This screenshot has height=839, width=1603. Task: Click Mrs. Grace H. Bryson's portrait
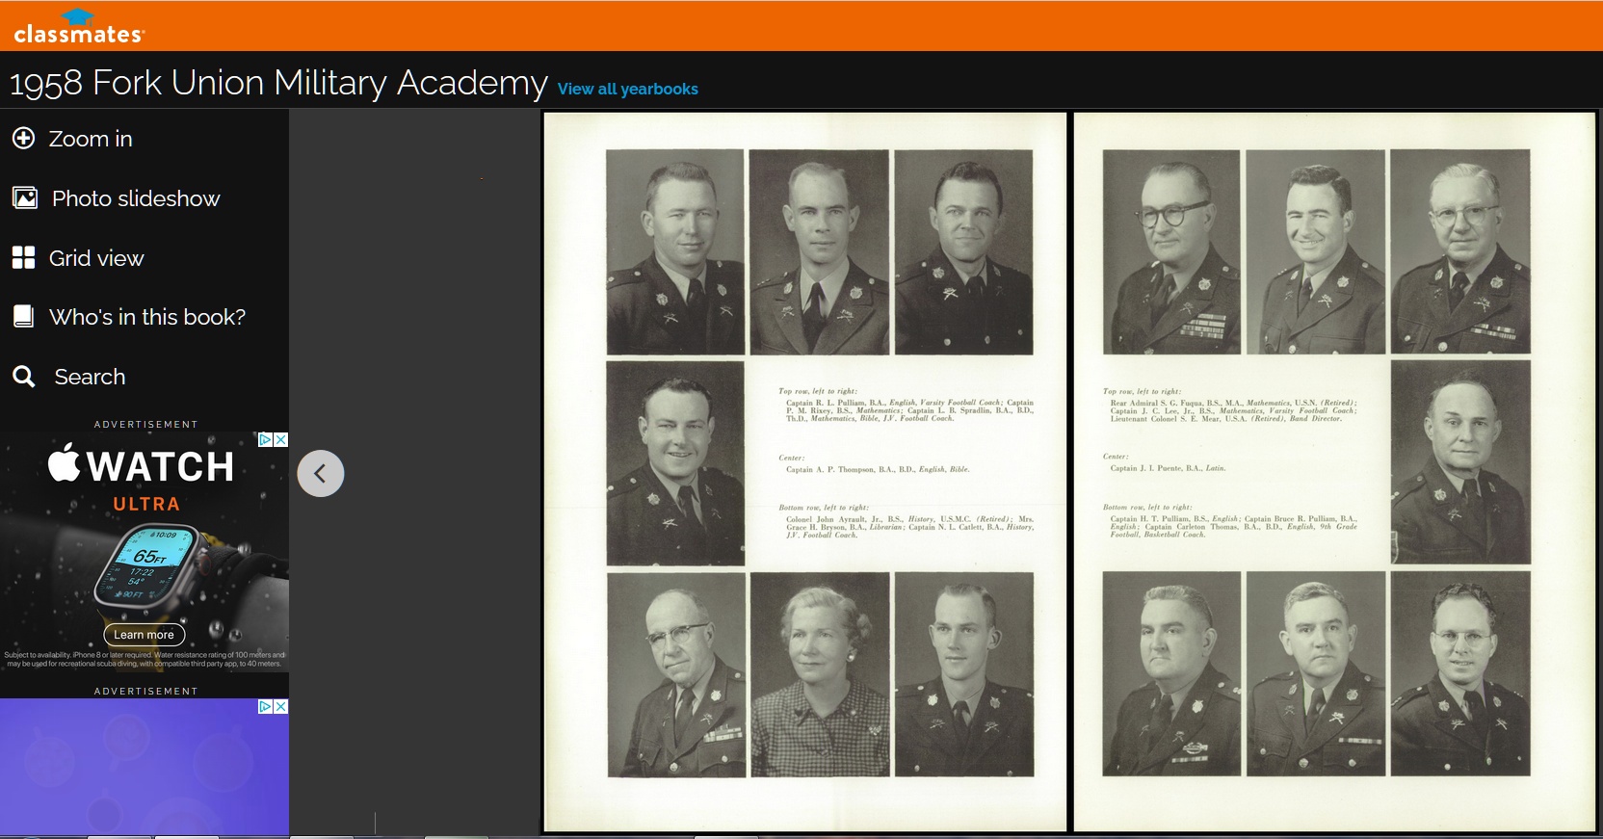click(x=820, y=674)
